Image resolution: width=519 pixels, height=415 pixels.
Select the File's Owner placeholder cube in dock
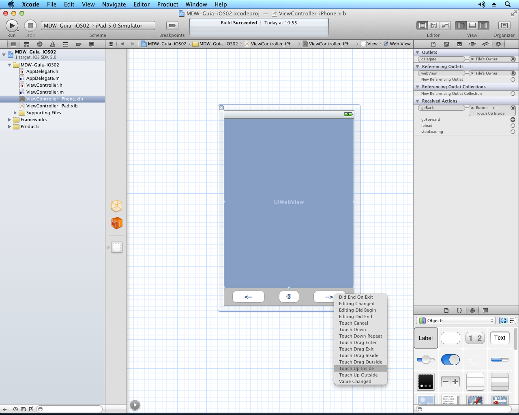click(117, 206)
